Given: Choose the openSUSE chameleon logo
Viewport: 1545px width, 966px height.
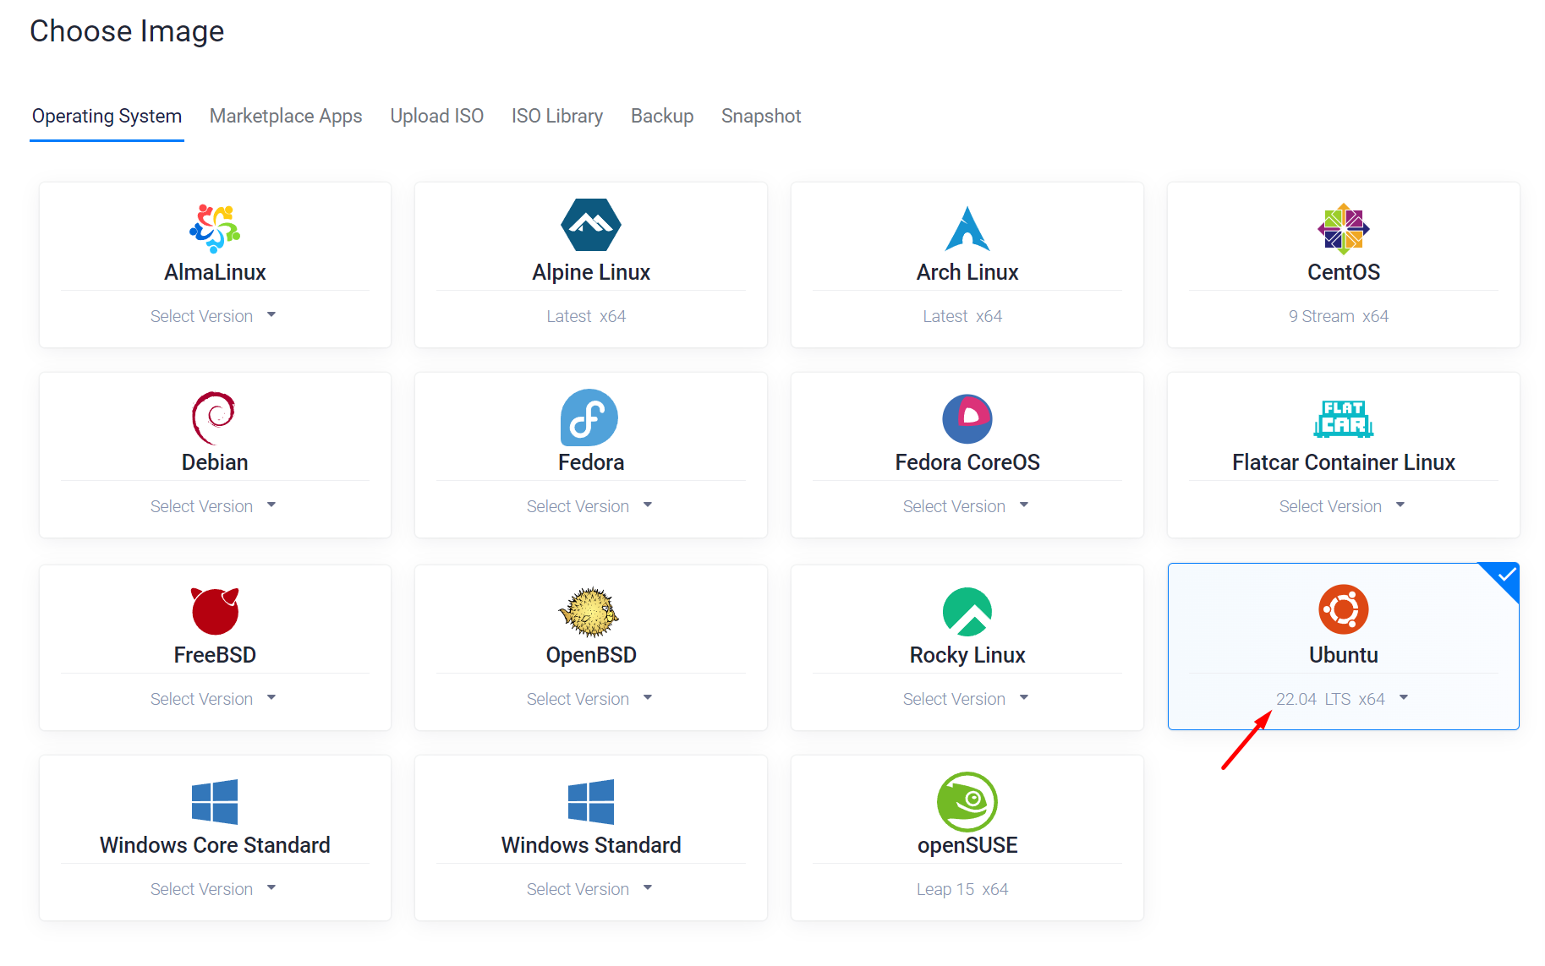Looking at the screenshot, I should (x=967, y=802).
